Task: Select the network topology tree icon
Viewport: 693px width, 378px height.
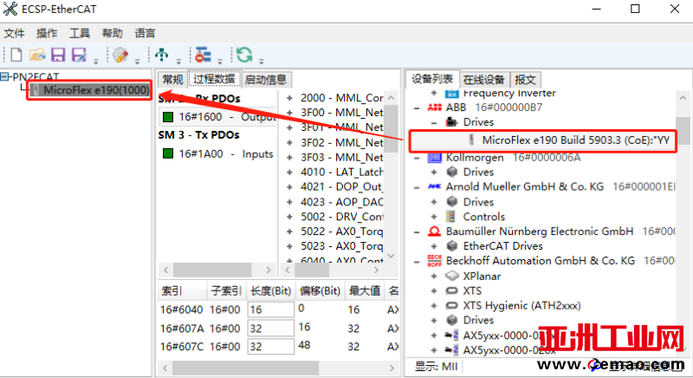Action: [x=162, y=55]
